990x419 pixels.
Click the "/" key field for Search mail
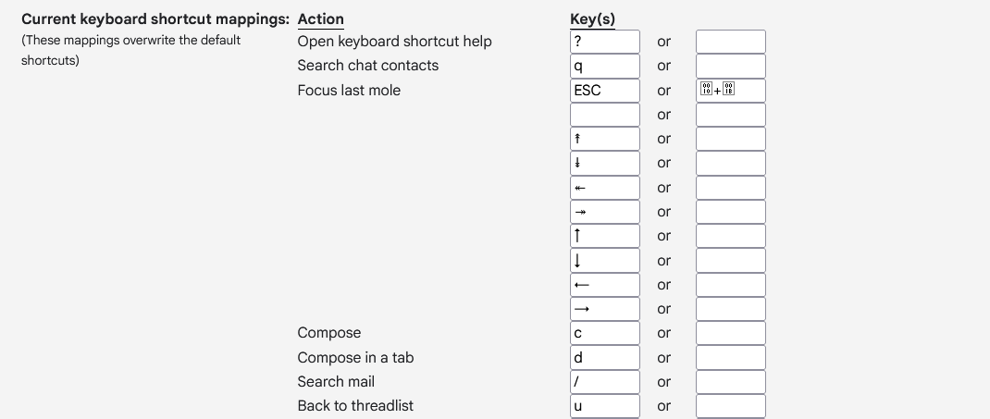[605, 381]
